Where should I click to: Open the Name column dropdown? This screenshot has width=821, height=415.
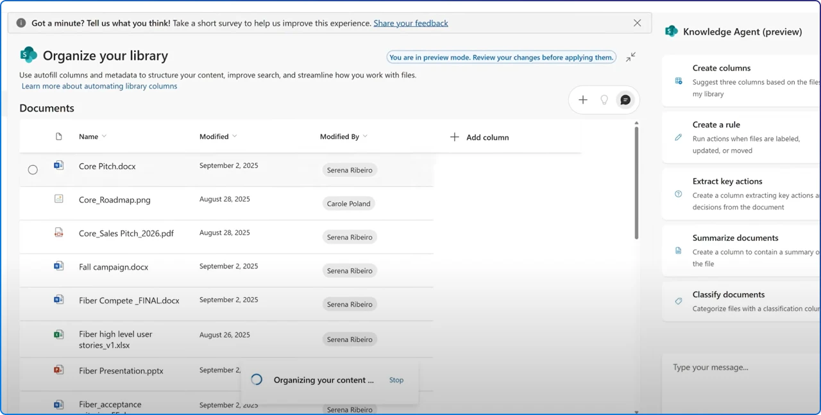tap(93, 136)
